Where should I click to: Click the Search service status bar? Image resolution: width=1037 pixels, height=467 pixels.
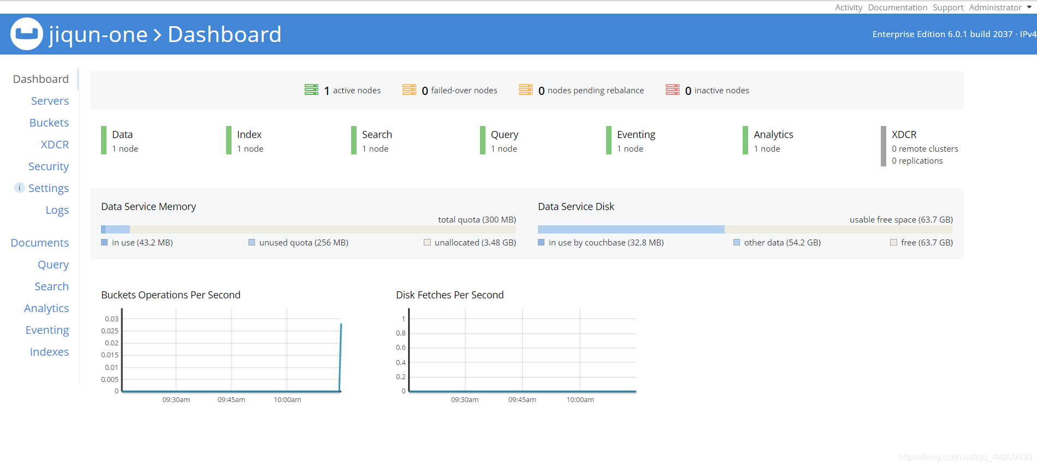pos(354,140)
